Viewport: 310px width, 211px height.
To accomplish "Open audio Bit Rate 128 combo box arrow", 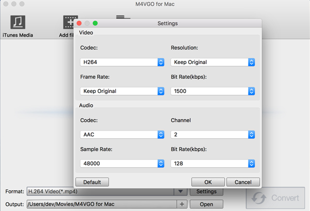I will tap(252, 164).
